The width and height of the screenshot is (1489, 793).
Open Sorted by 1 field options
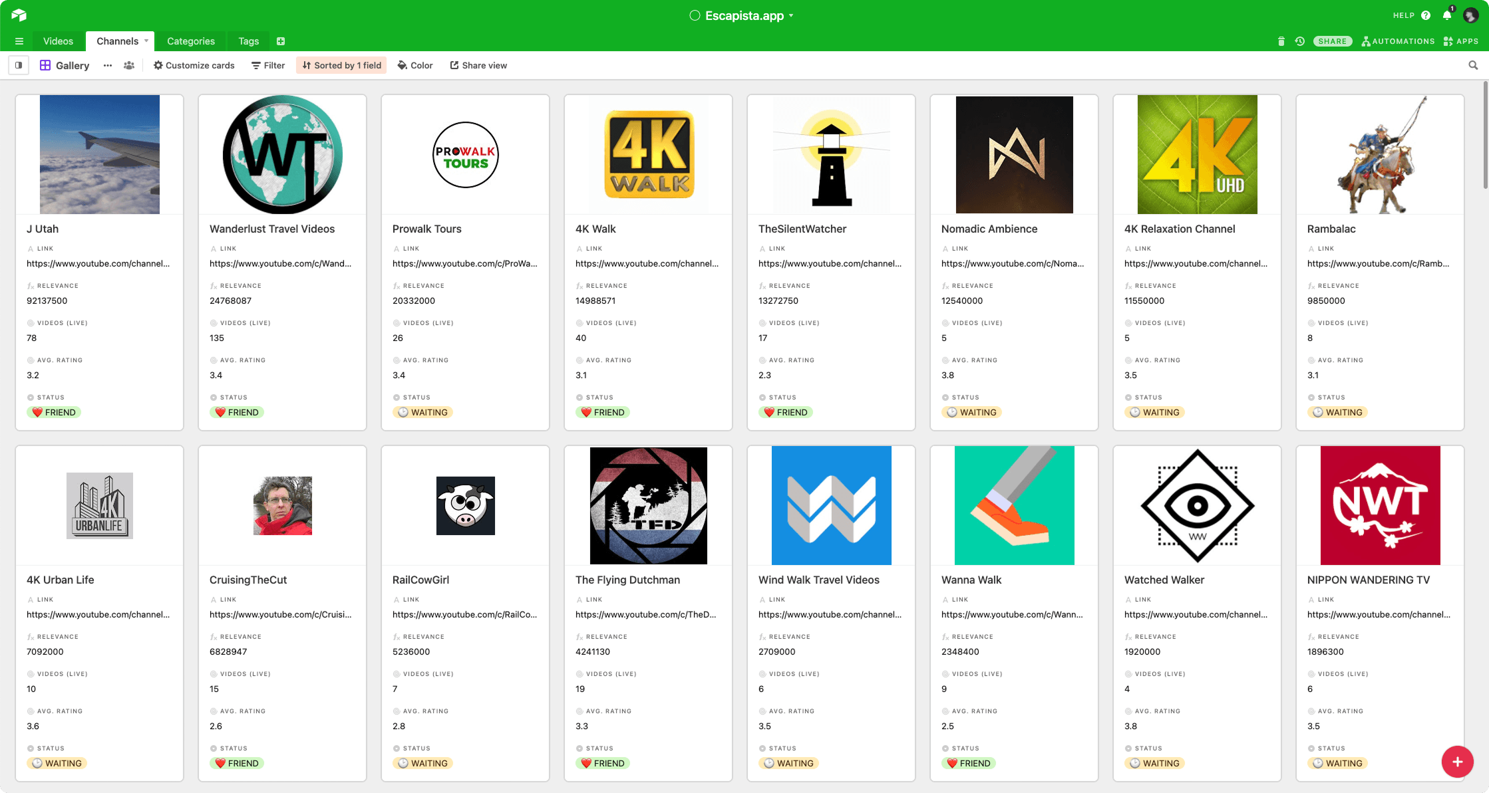[341, 65]
